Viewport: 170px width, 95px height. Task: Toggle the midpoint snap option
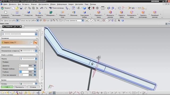coord(92,21)
